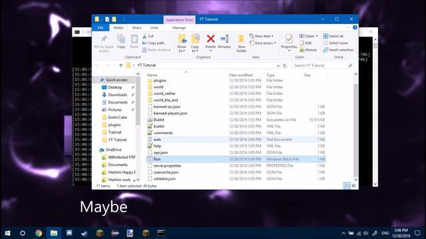Open the File menu tab
This screenshot has width=426, height=239.
pyautogui.click(x=101, y=28)
